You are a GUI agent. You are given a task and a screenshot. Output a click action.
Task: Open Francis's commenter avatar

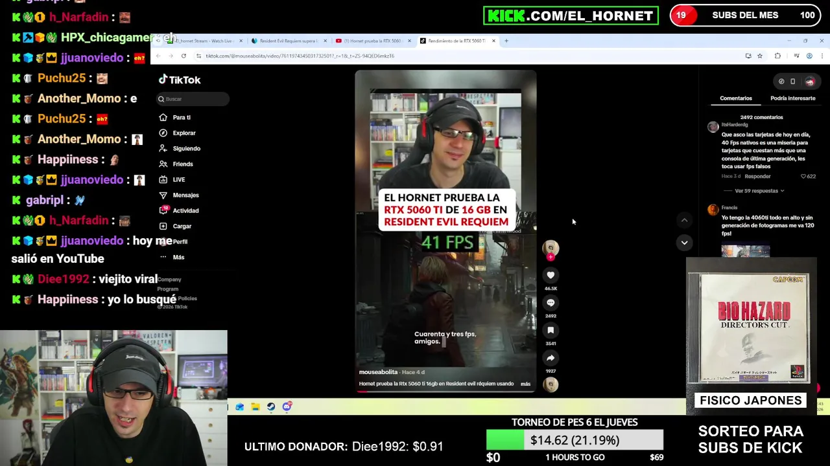click(x=713, y=210)
